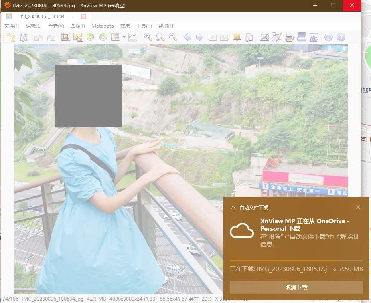Click the 74/186 counter in the status bar

point(10,299)
